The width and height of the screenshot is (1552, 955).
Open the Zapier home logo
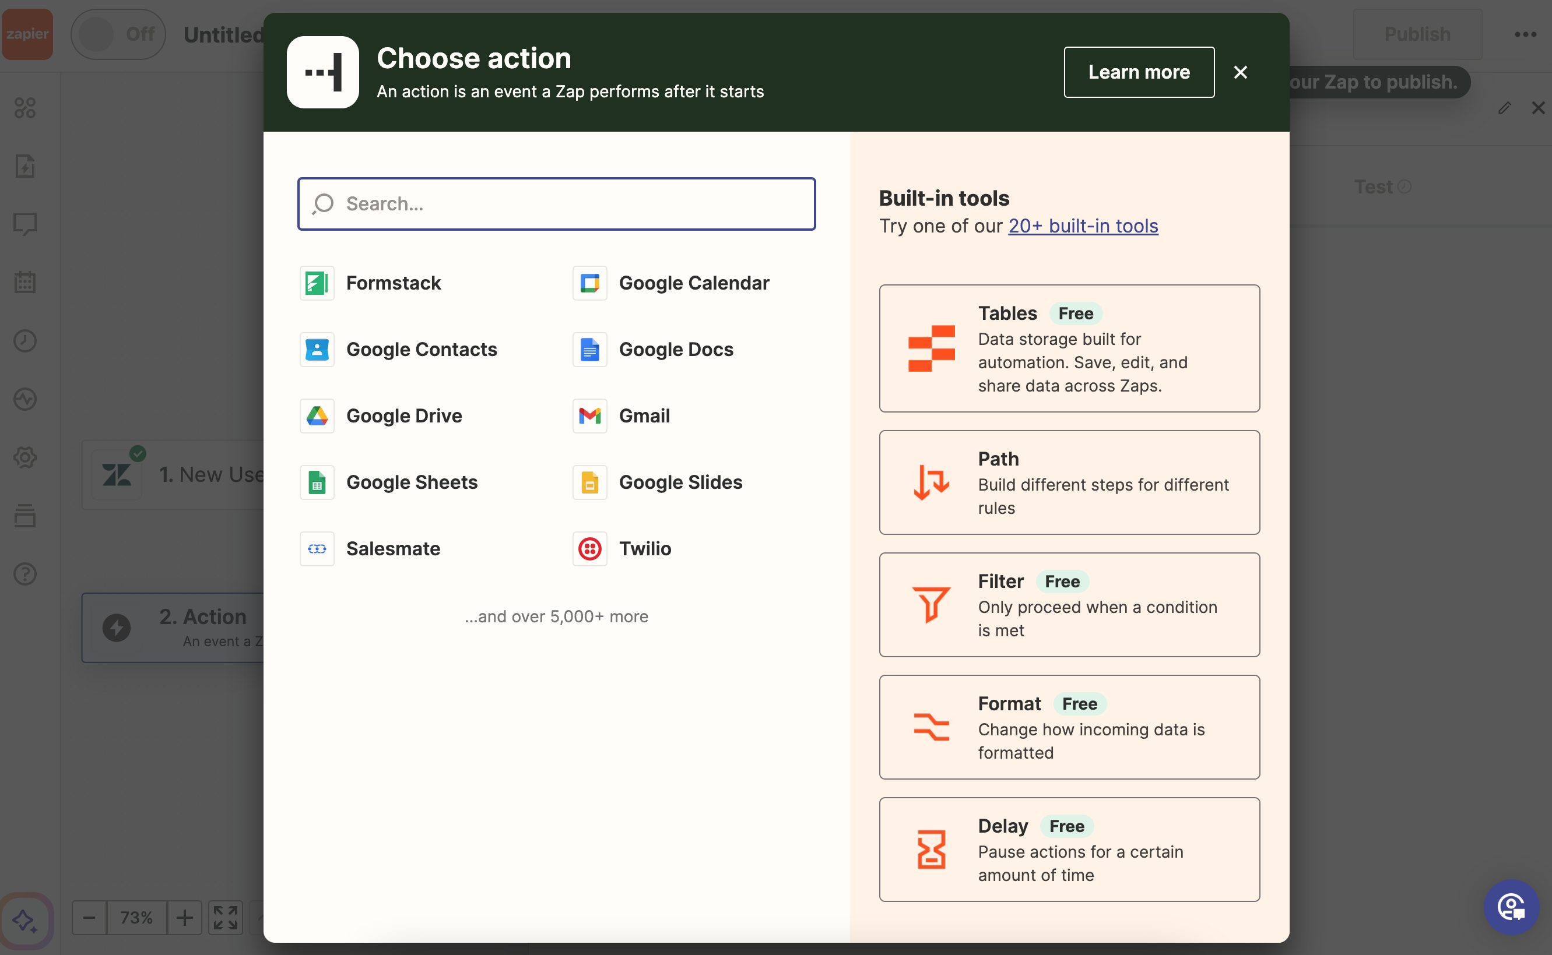click(27, 33)
